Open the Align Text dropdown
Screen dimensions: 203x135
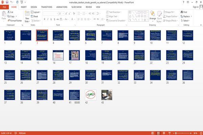click(x=112, y=16)
